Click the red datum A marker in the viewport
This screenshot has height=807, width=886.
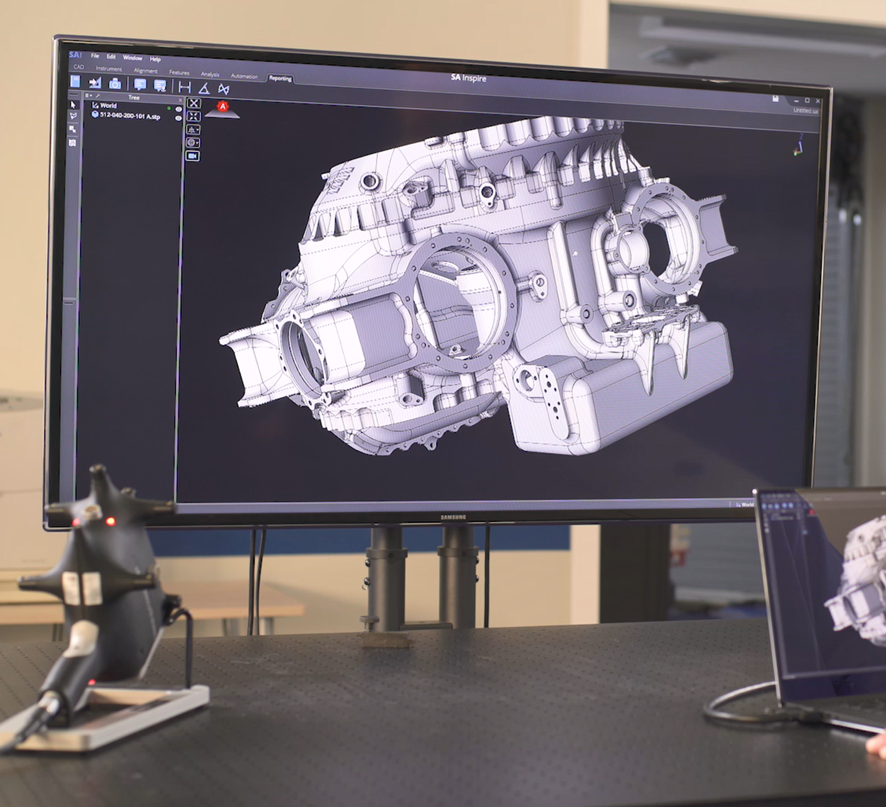tap(223, 106)
